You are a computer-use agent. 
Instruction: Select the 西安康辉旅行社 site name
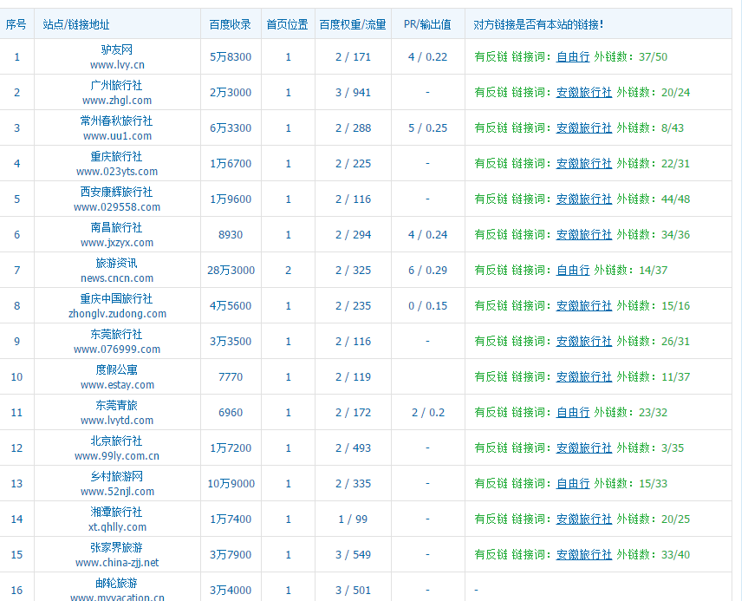(x=116, y=192)
